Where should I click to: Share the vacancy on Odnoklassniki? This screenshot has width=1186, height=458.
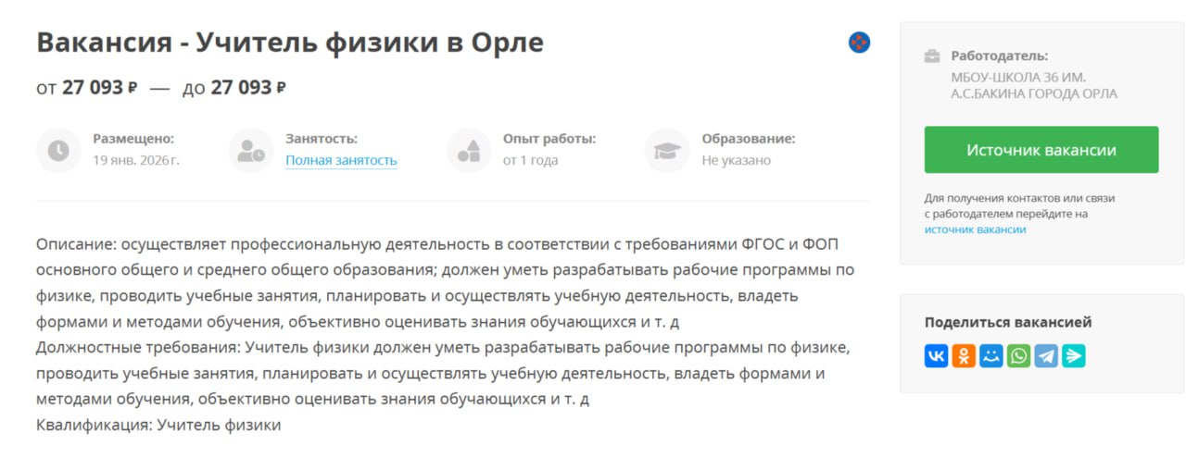tap(964, 356)
